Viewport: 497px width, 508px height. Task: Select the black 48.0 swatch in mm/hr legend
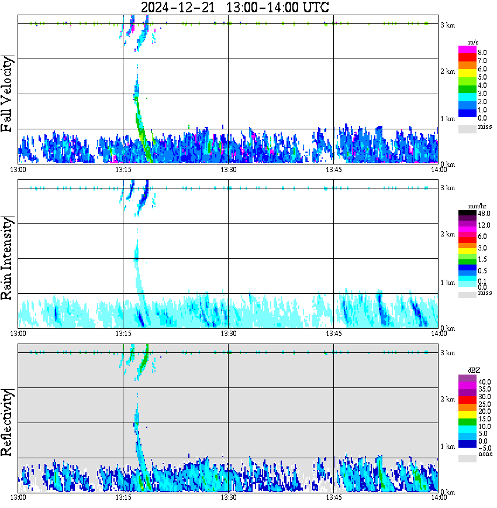coord(467,213)
